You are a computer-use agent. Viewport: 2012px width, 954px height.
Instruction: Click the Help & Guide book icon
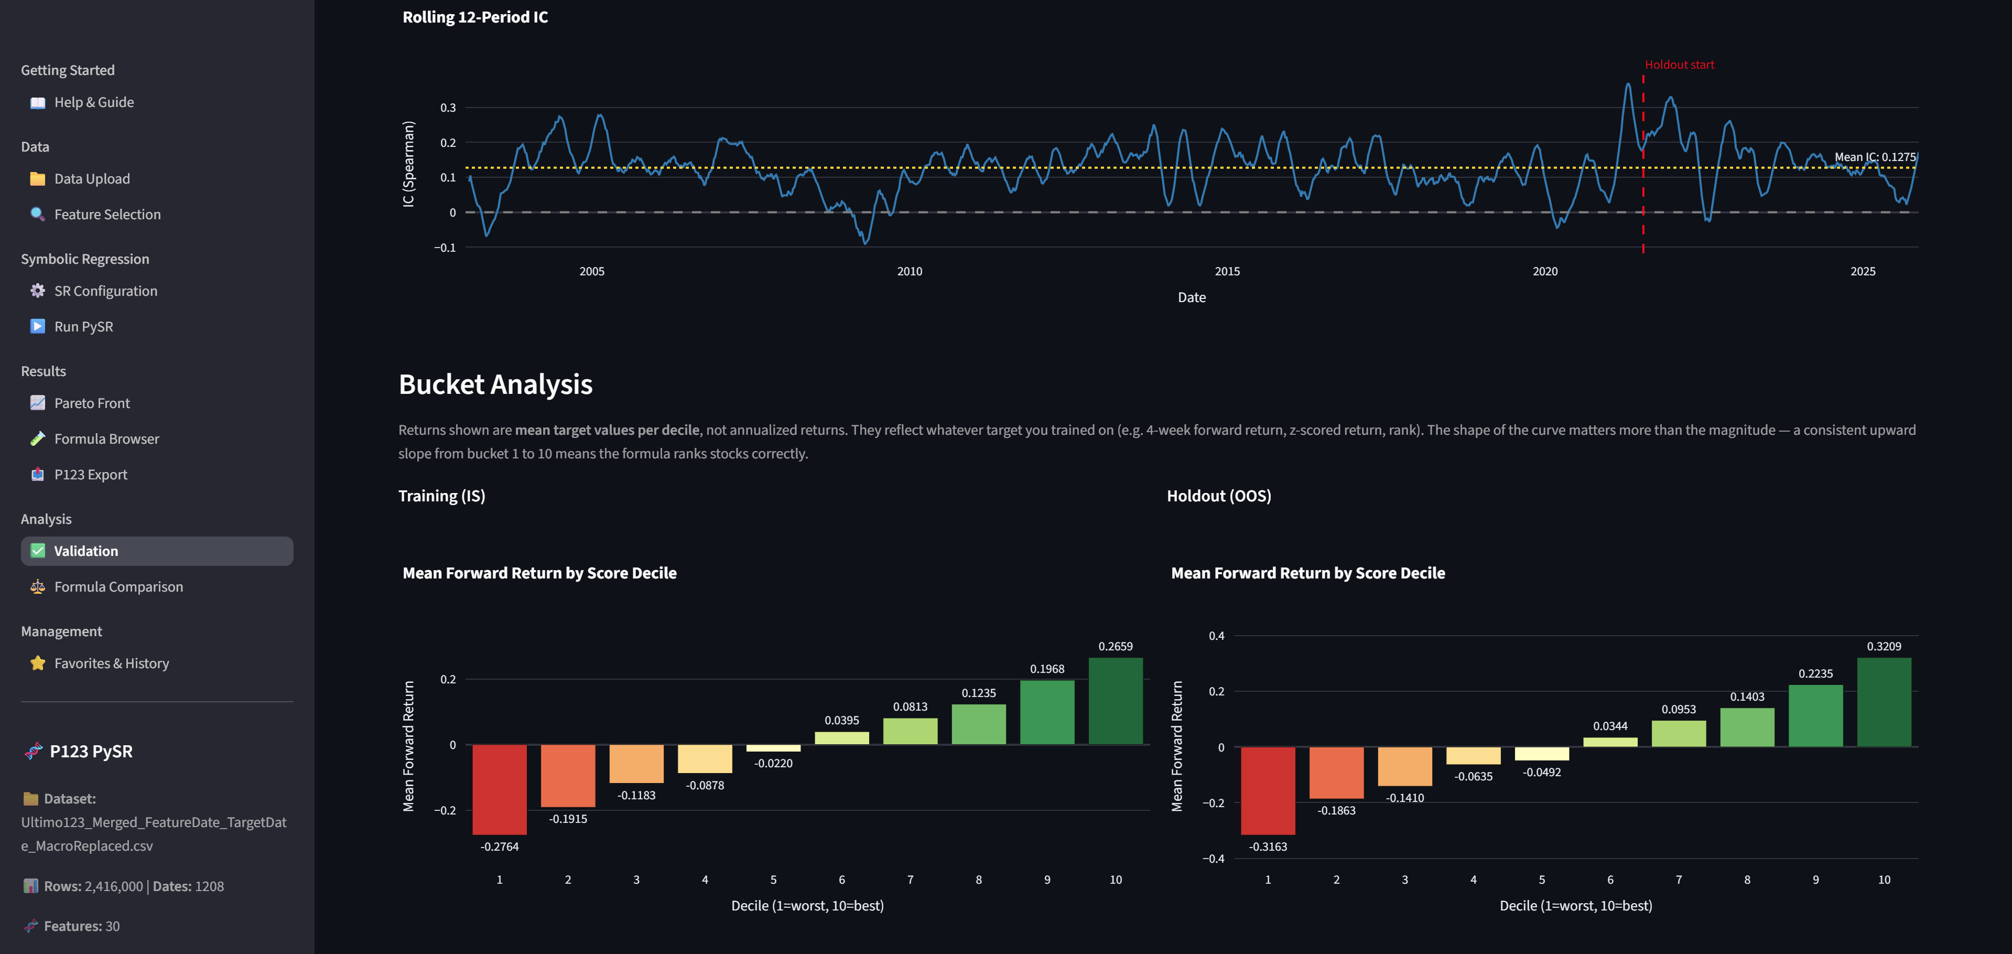(38, 102)
